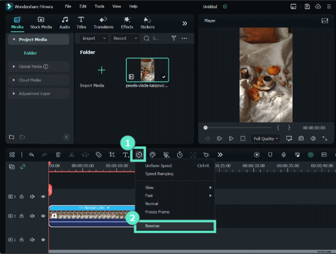Record a voiceover with the microphone icon

click(283, 155)
